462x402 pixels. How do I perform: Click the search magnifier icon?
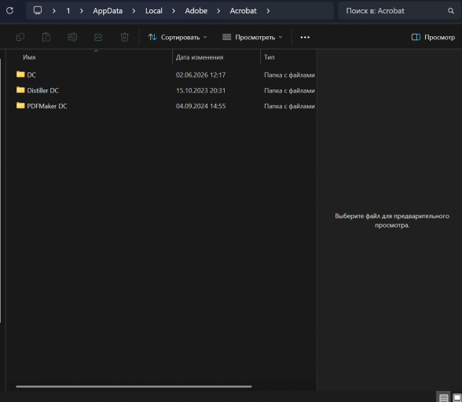click(451, 11)
